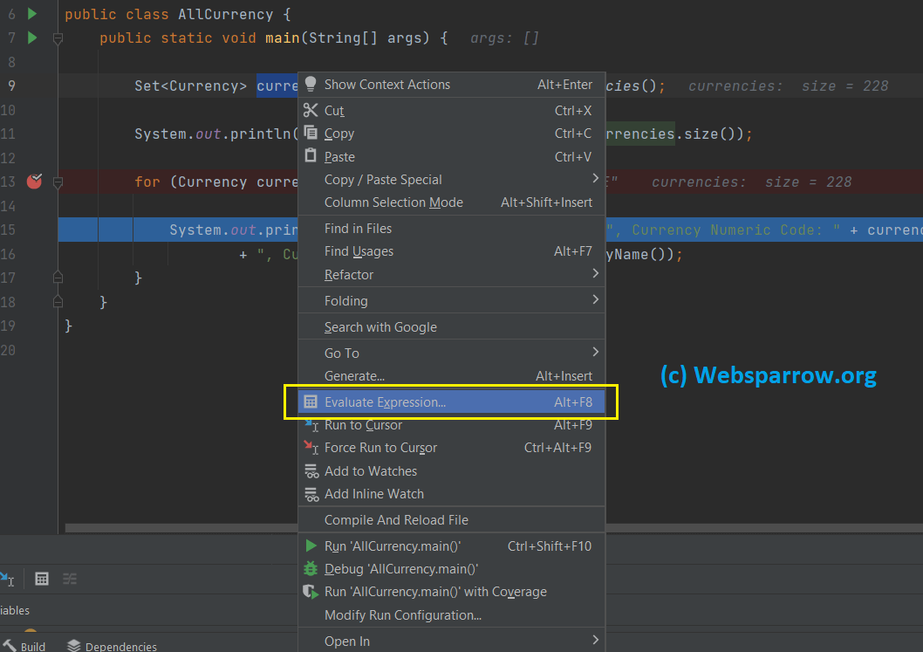The image size is (923, 652).
Task: Toggle the breakpoint on line 13
Action: (34, 182)
